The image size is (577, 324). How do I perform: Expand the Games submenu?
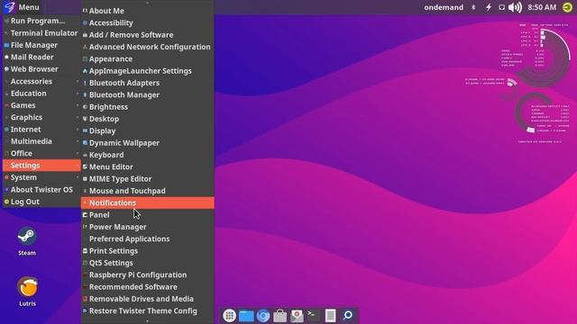pos(41,105)
